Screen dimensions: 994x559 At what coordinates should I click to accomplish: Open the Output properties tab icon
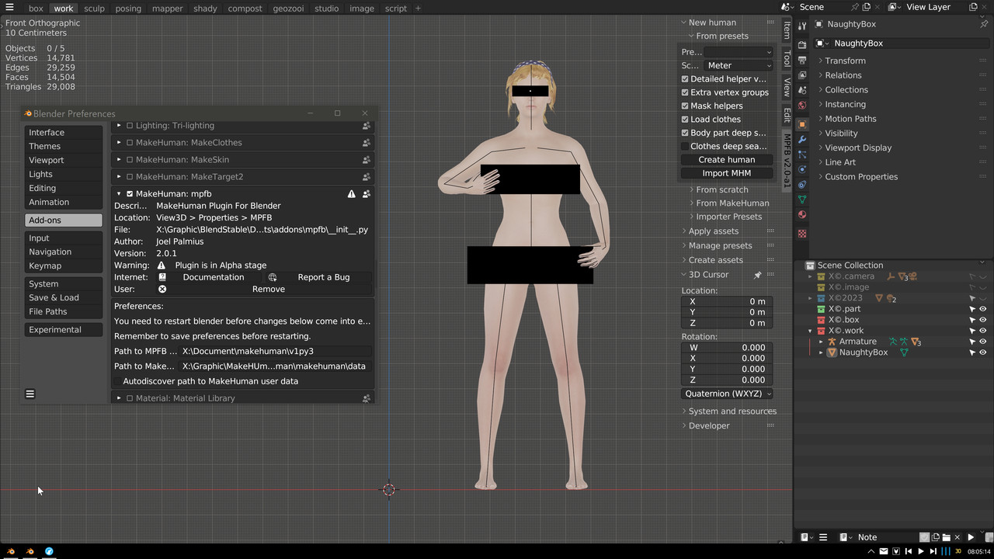click(x=802, y=60)
